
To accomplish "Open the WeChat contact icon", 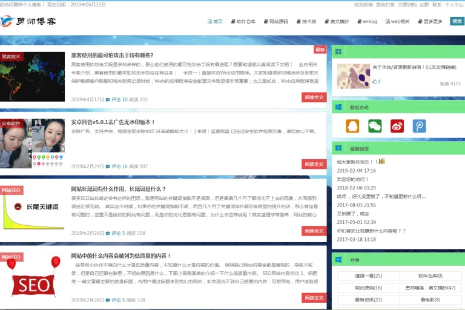I will [375, 126].
